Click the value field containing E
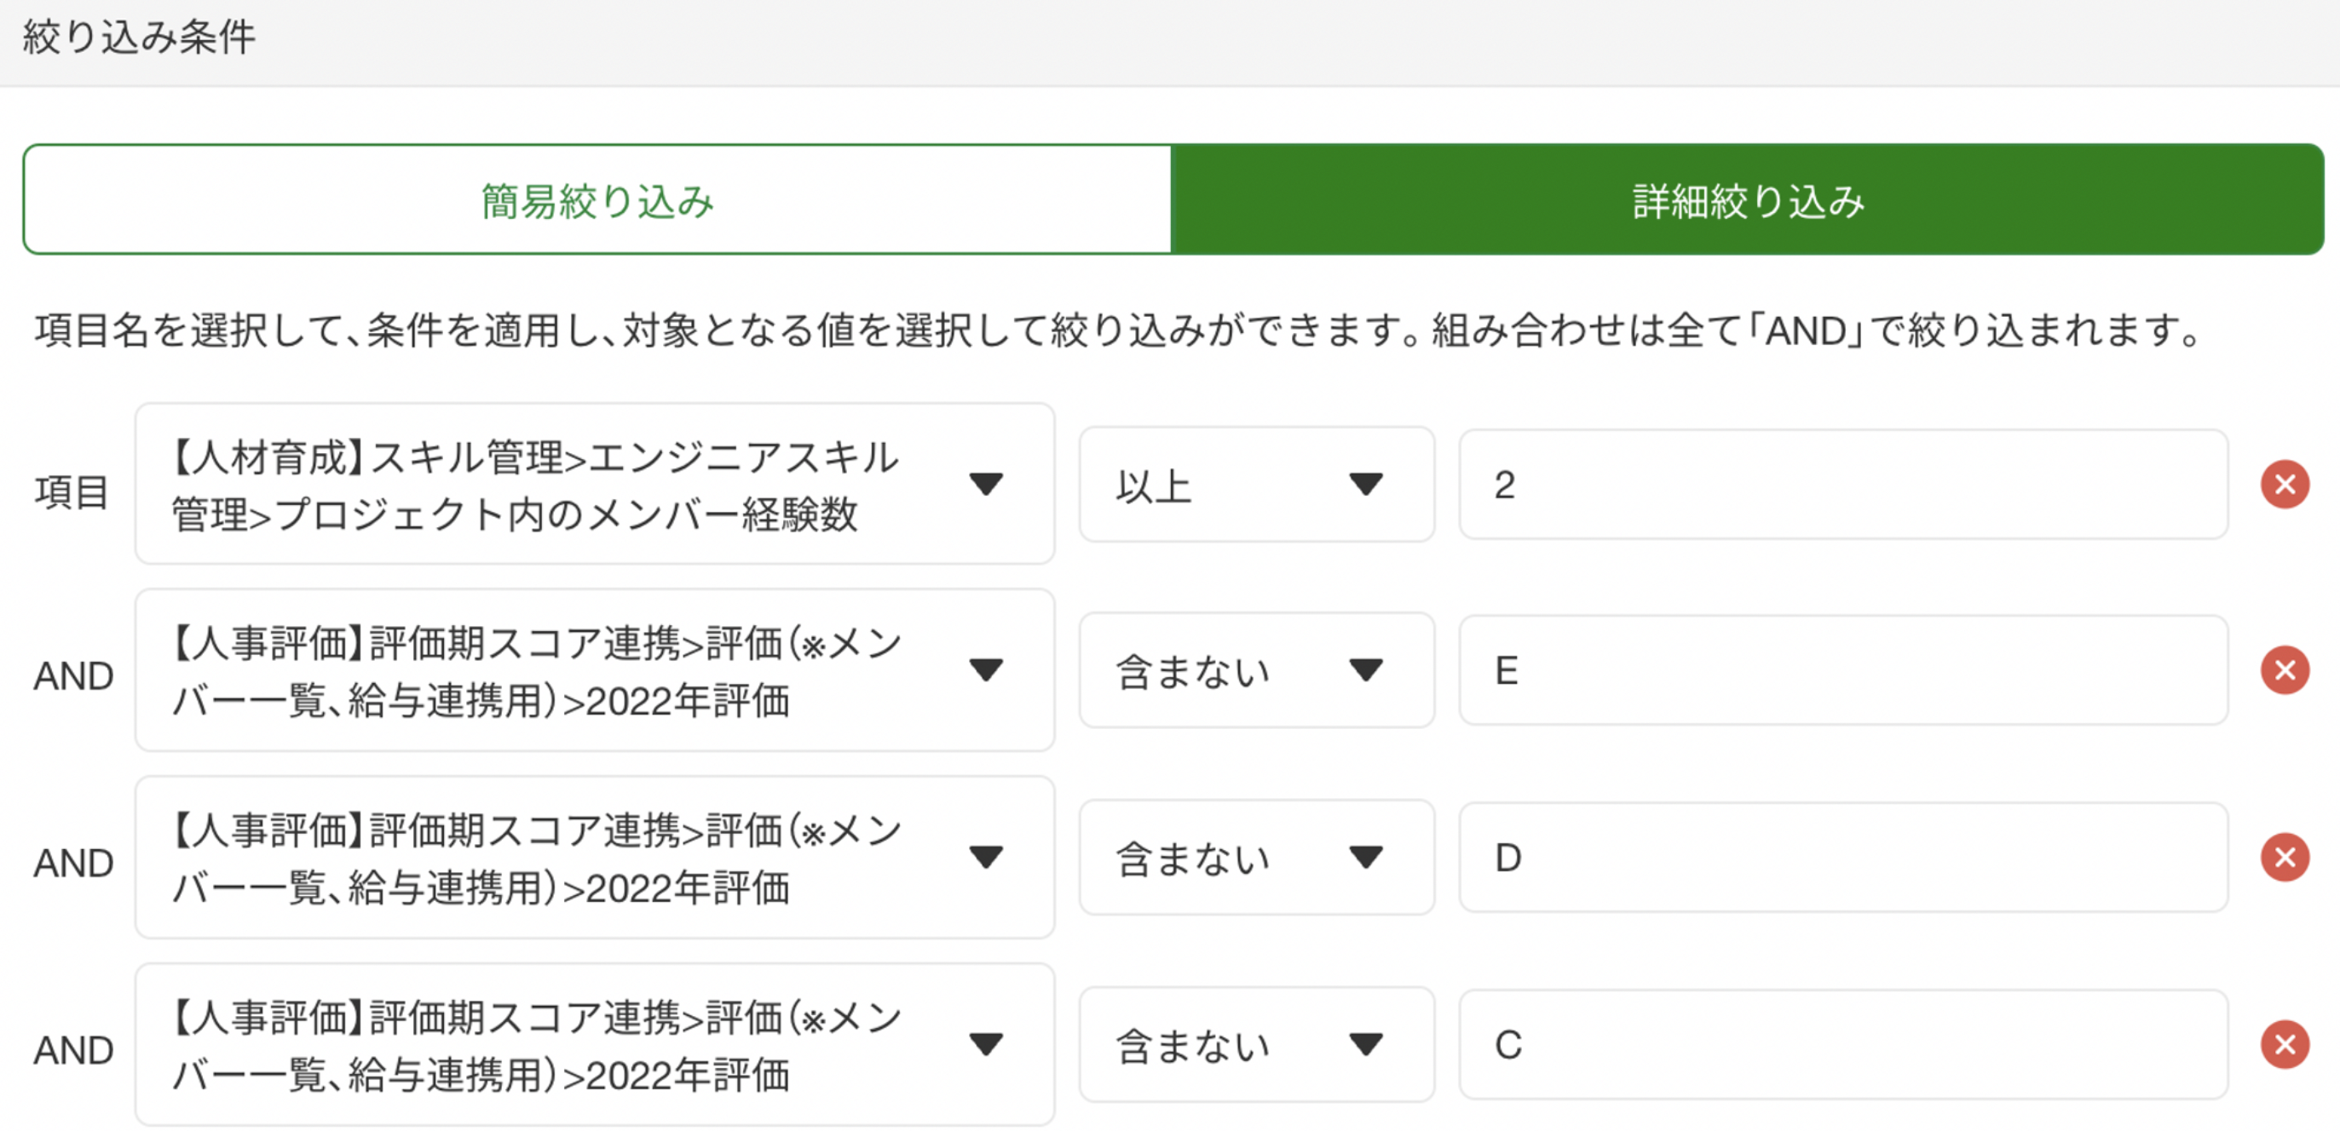The image size is (2340, 1131). (1842, 671)
